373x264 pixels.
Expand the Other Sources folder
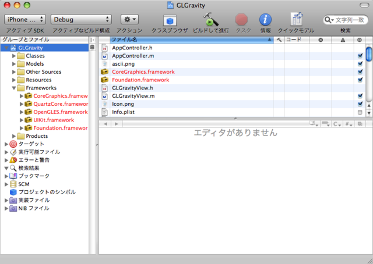pos(14,72)
